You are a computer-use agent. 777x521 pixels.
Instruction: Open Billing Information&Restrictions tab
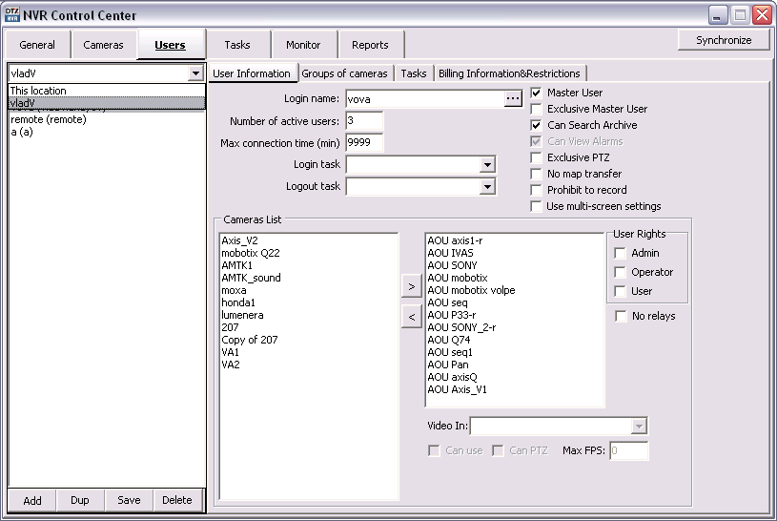509,73
